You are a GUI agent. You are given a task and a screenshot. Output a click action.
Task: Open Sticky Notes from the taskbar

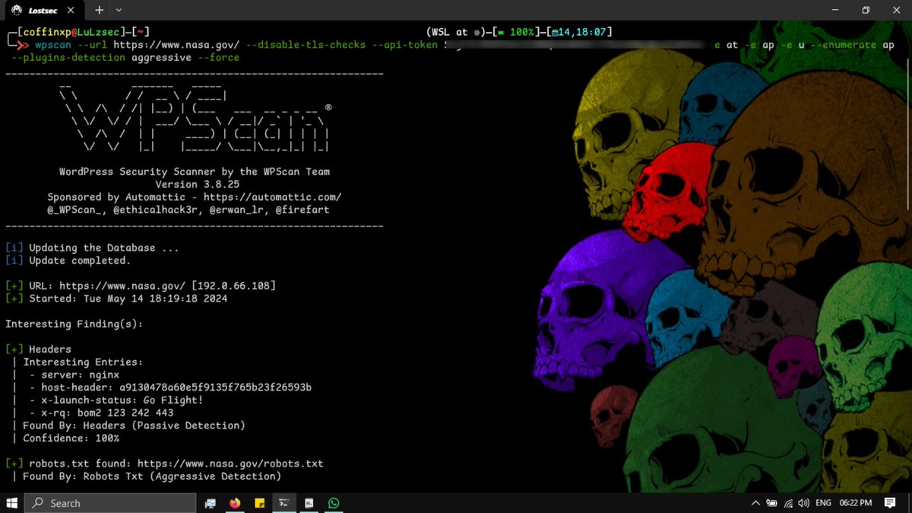[259, 503]
